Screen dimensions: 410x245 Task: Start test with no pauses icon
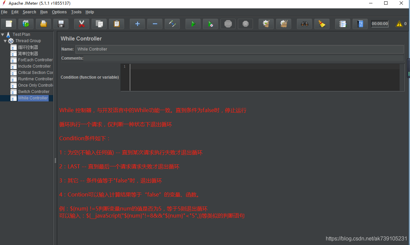click(210, 24)
